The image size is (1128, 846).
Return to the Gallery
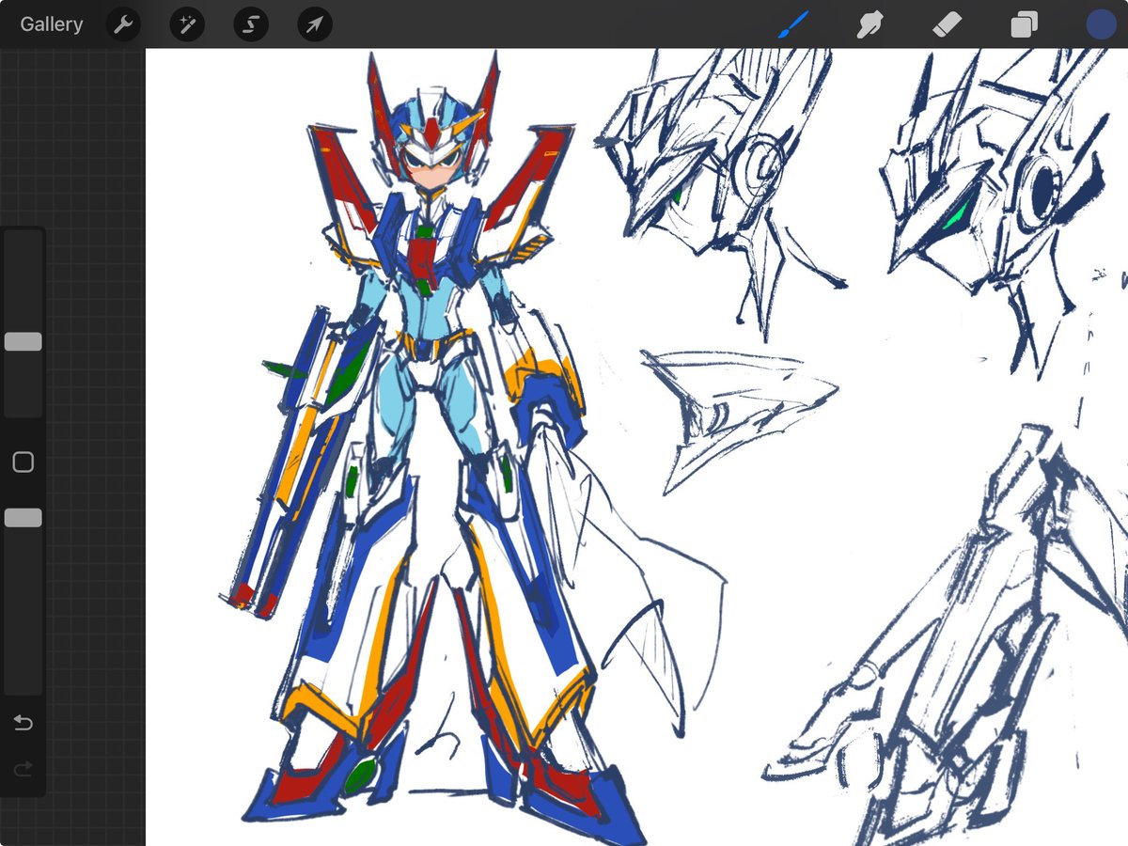click(51, 24)
